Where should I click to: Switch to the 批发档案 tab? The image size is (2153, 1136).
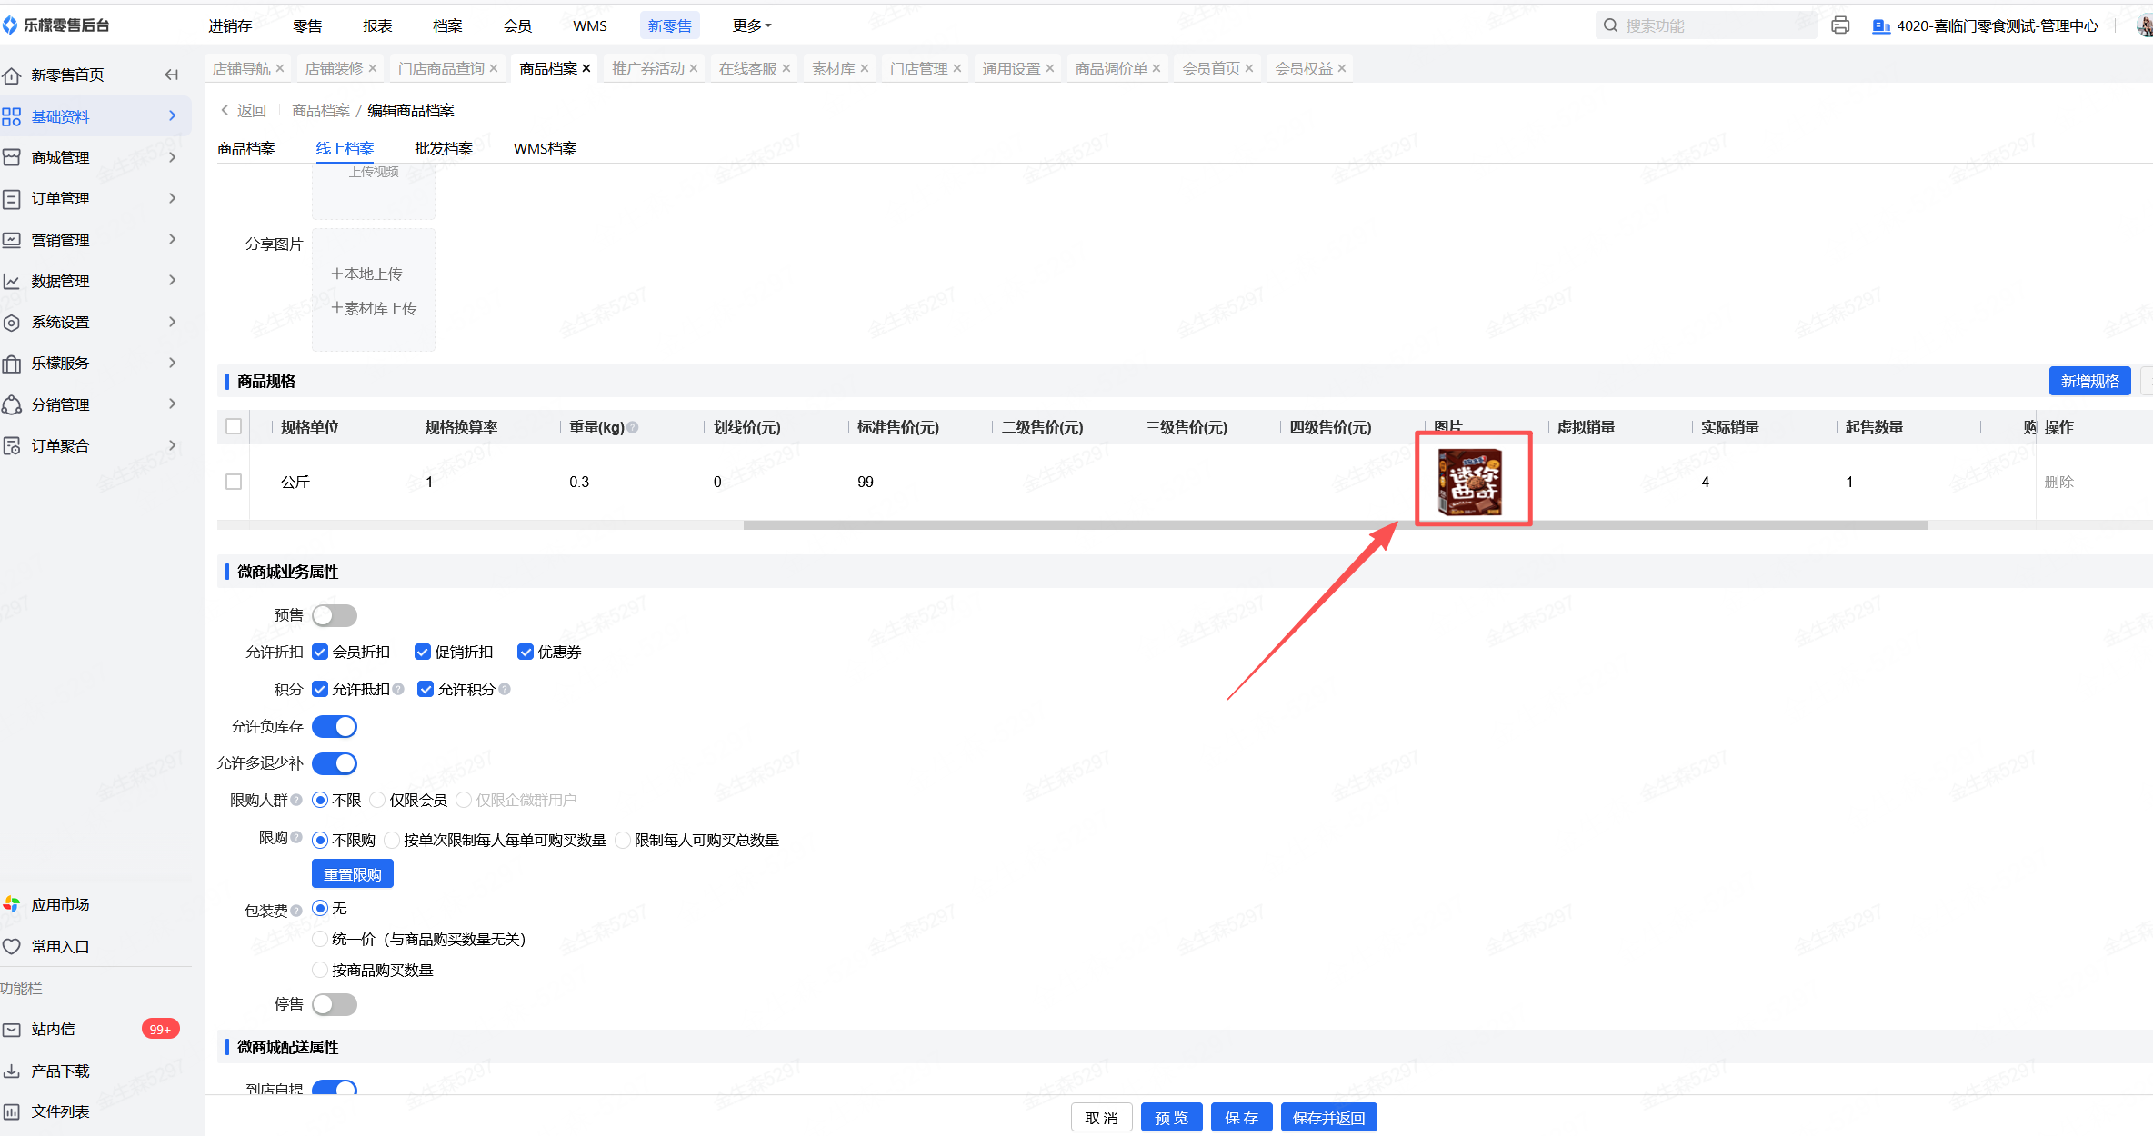pyautogui.click(x=444, y=148)
